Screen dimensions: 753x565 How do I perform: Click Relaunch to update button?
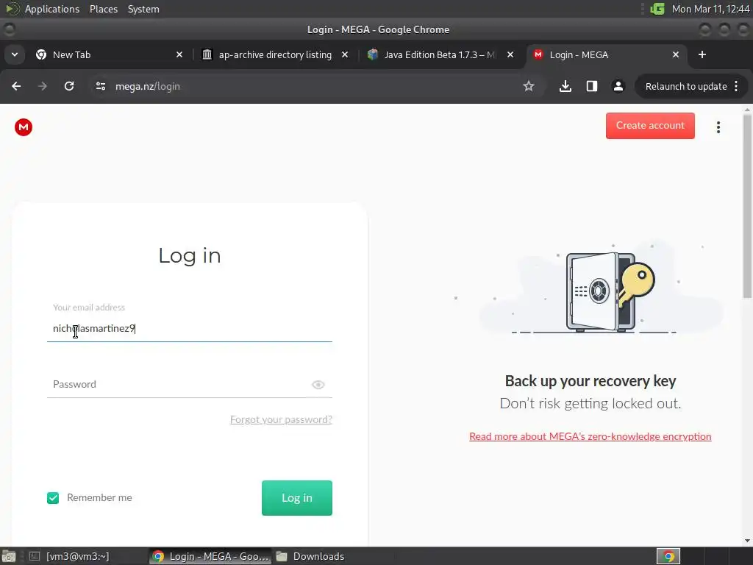pyautogui.click(x=686, y=87)
